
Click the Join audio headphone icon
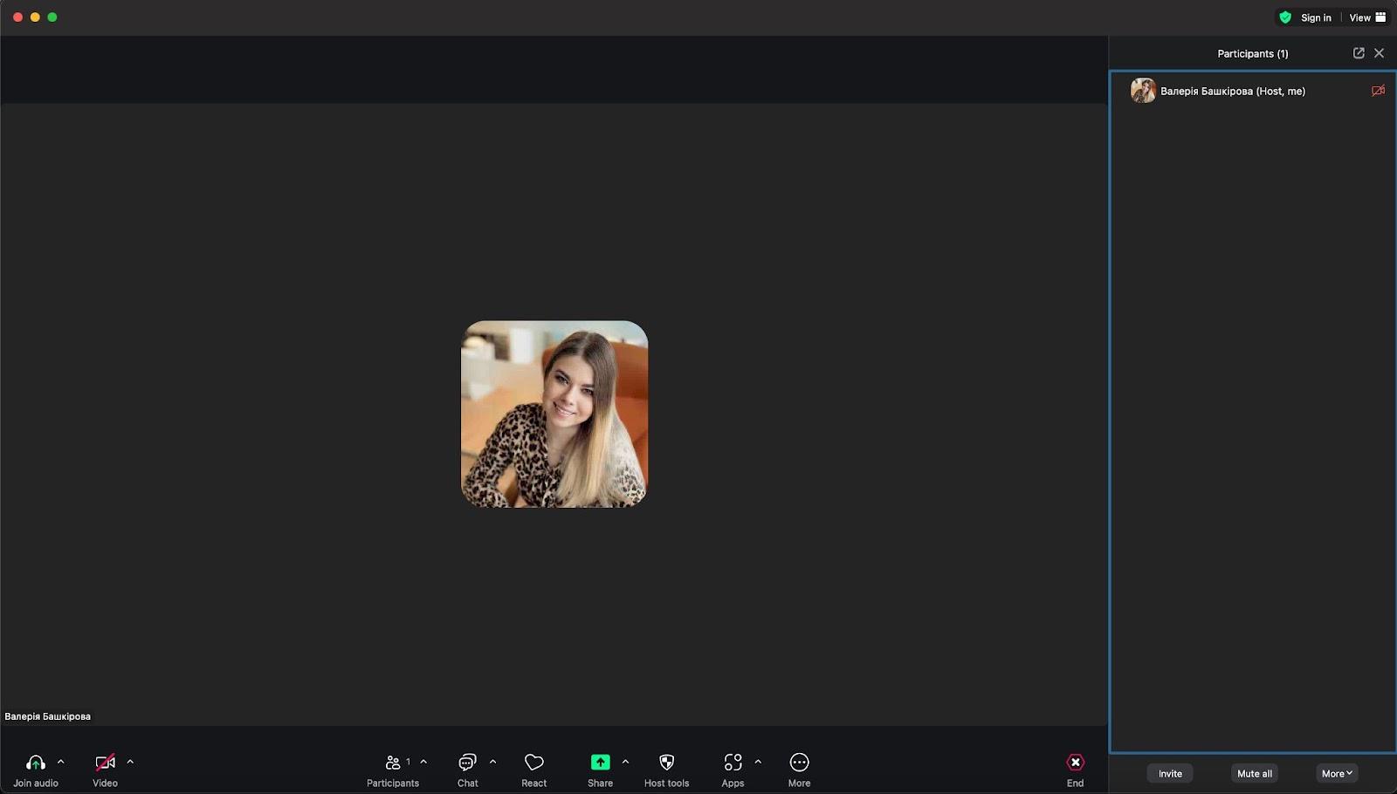tap(36, 763)
